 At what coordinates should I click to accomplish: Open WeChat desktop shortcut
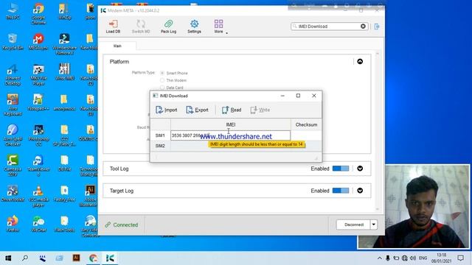(38, 224)
